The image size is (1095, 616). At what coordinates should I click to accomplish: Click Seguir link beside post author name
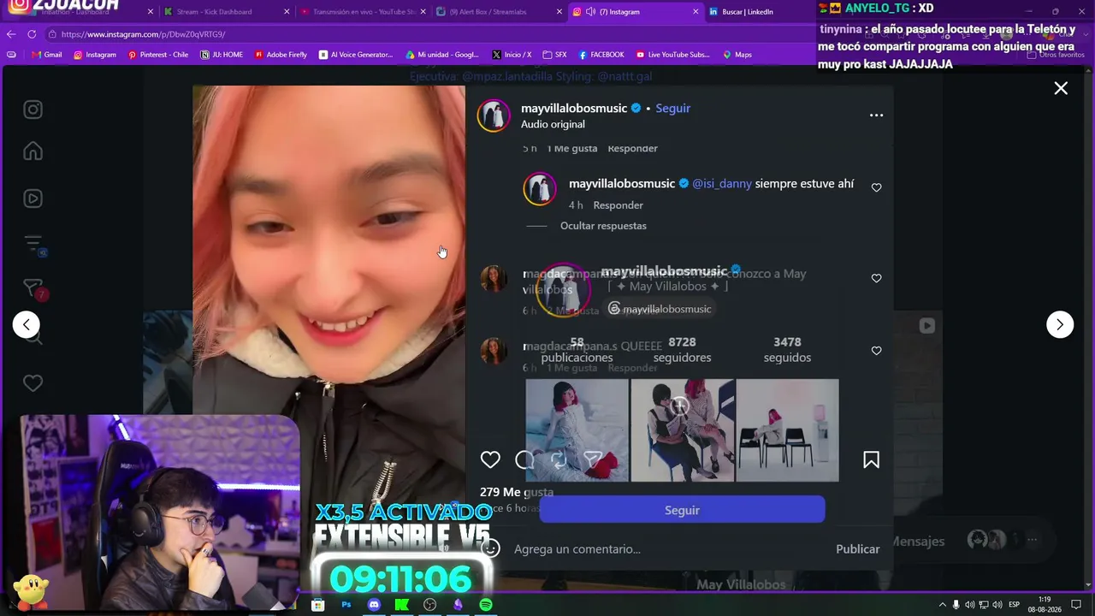pos(672,109)
